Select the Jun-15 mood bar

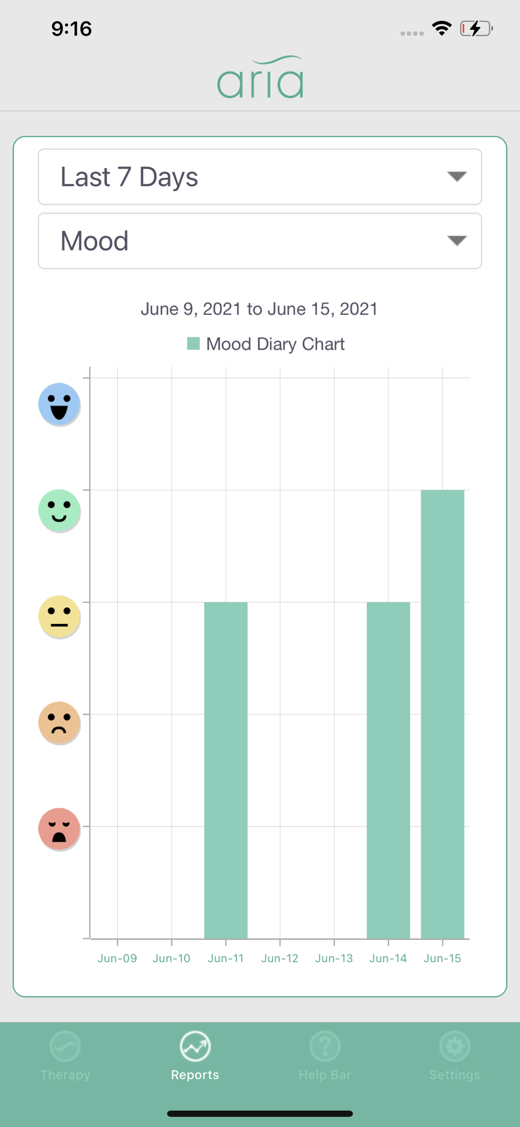point(442,714)
